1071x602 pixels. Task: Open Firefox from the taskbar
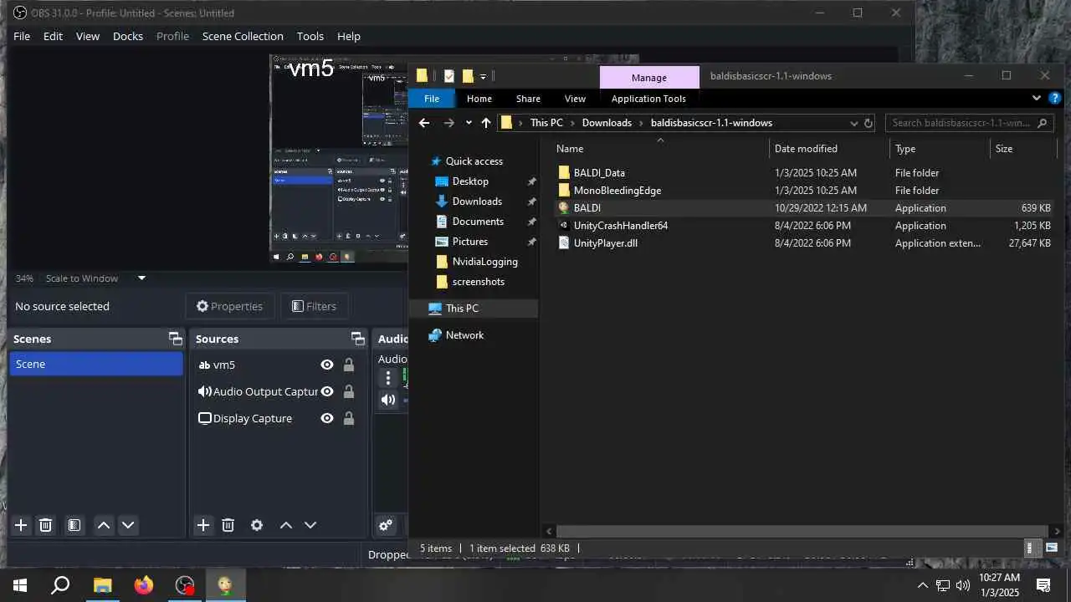pyautogui.click(x=144, y=585)
